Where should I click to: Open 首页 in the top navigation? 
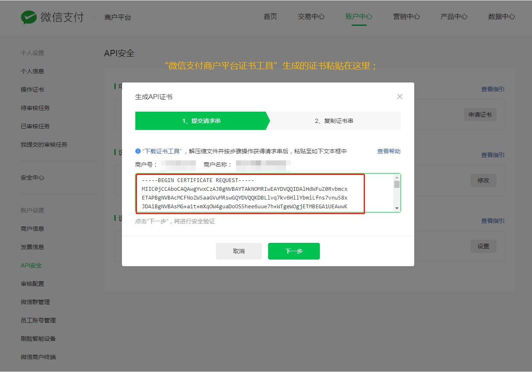(x=270, y=17)
